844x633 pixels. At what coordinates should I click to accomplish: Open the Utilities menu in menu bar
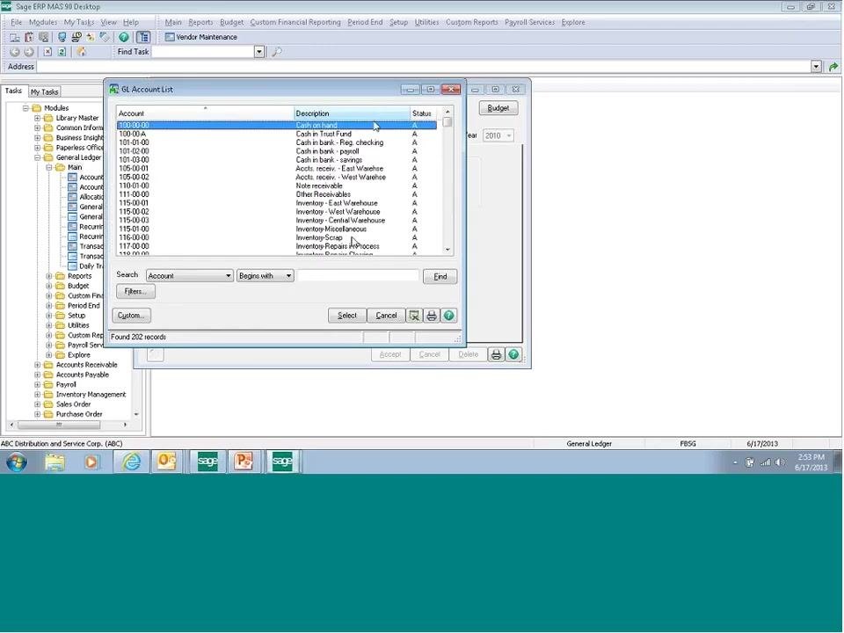427,22
